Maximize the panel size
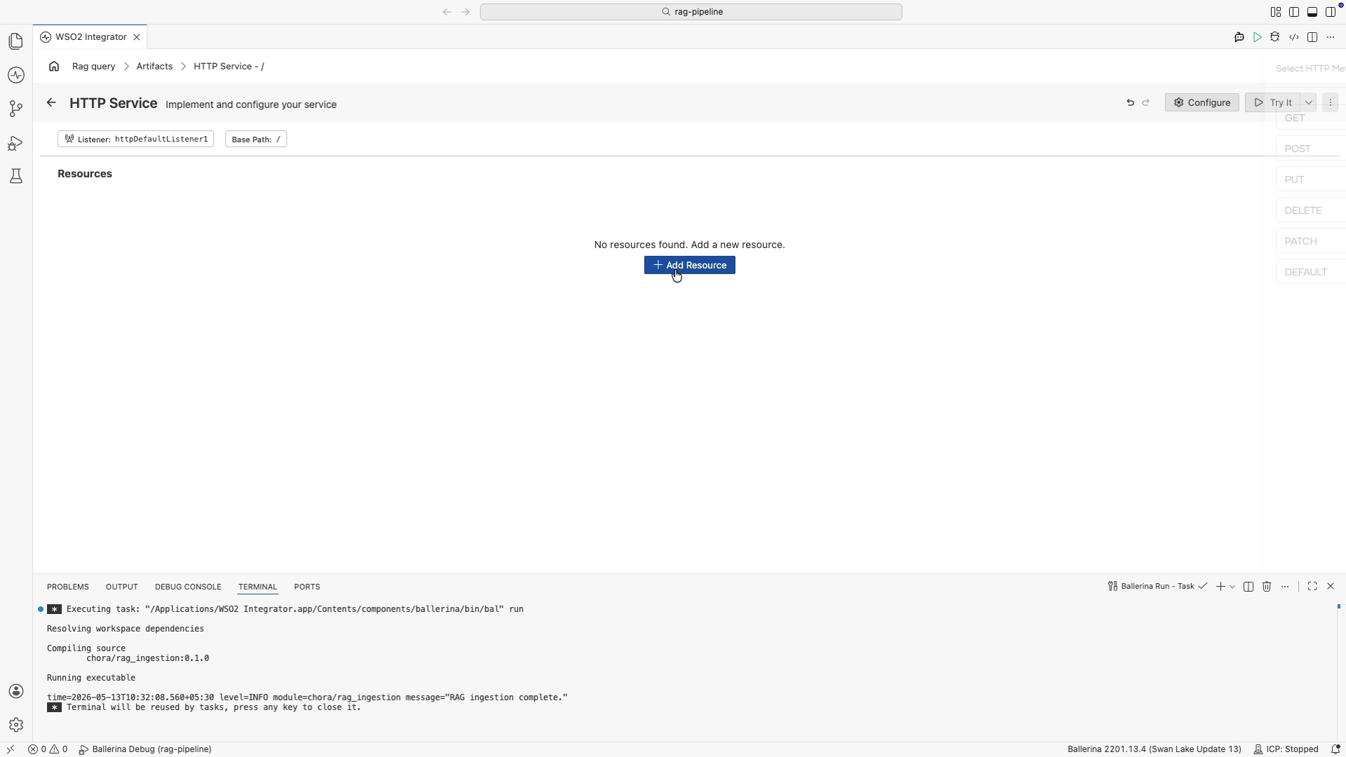Image resolution: width=1346 pixels, height=757 pixels. pyautogui.click(x=1312, y=587)
